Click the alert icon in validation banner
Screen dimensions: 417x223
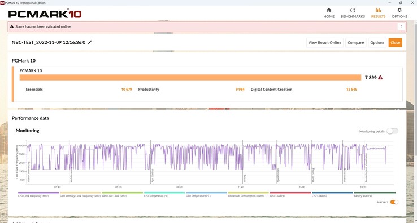pyautogui.click(x=12, y=26)
